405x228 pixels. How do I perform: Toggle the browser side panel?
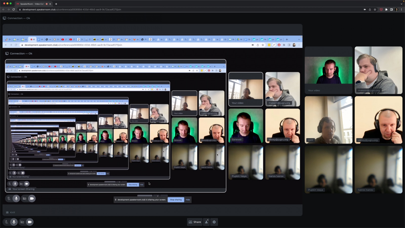point(391,10)
